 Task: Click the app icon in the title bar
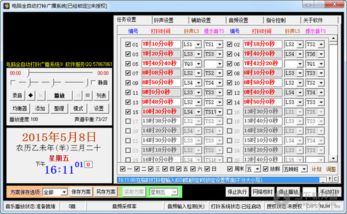pos(6,6)
